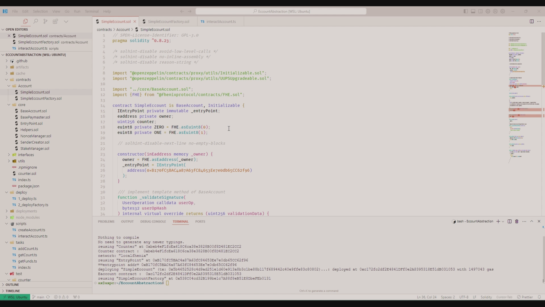The height and width of the screenshot is (307, 545).
Task: Switch to the OUTPUT panel tab
Action: point(127,221)
